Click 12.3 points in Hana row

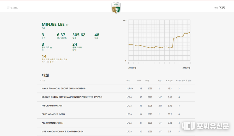point(170,88)
